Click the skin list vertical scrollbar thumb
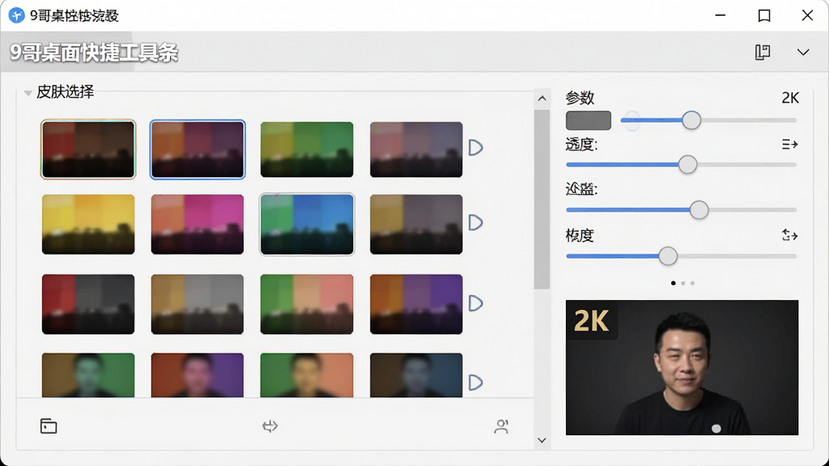 [x=542, y=199]
